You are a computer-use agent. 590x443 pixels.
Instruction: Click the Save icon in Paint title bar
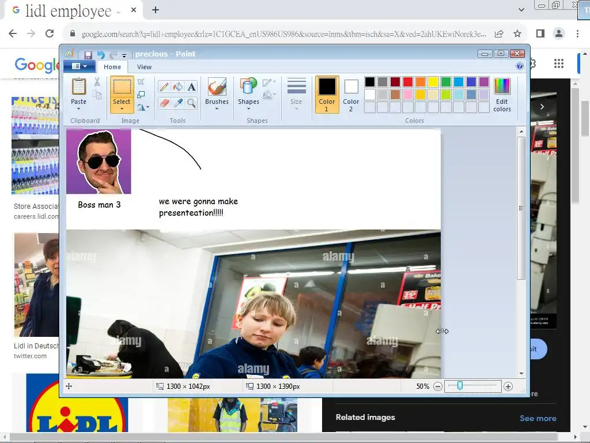coord(88,55)
